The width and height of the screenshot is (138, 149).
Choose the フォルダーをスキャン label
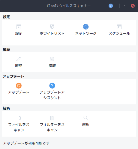(52, 127)
